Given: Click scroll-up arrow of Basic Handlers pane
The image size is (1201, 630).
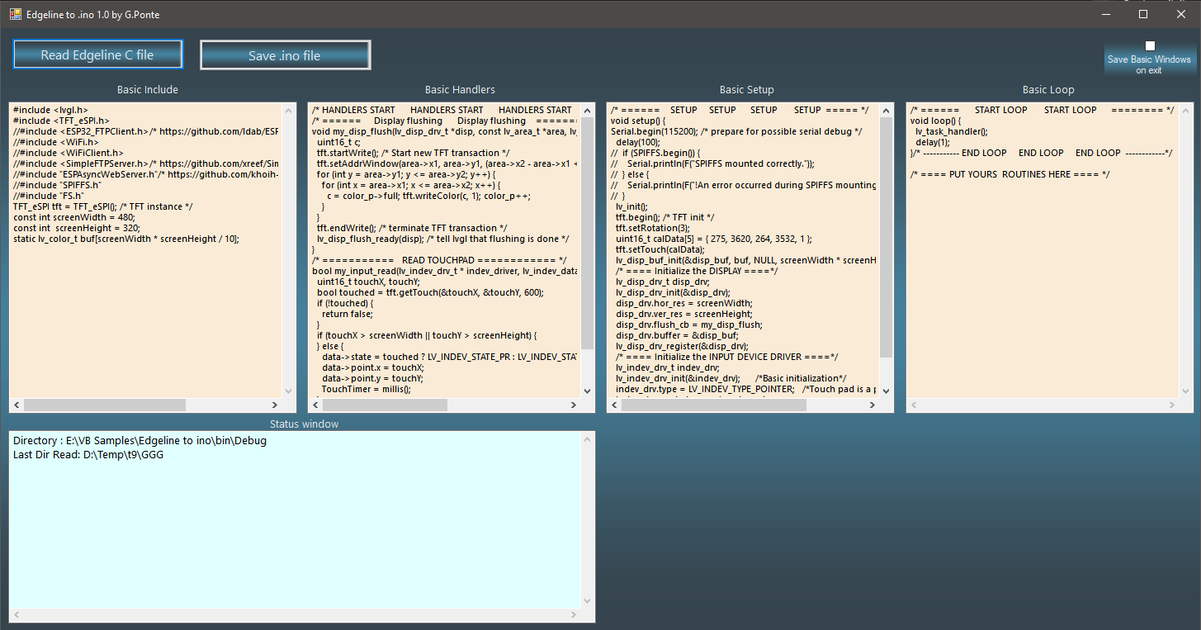Looking at the screenshot, I should (587, 110).
